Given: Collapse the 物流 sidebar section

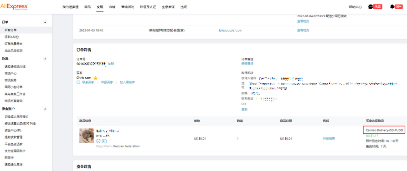Looking at the screenshot, I should point(45,59).
